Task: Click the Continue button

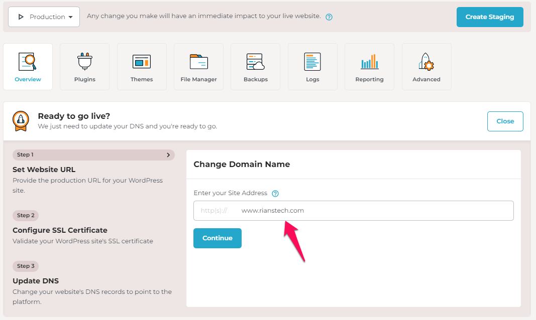Action: click(218, 238)
